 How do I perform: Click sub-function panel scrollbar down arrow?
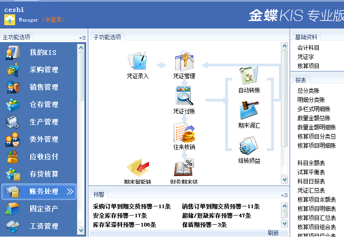point(284,180)
